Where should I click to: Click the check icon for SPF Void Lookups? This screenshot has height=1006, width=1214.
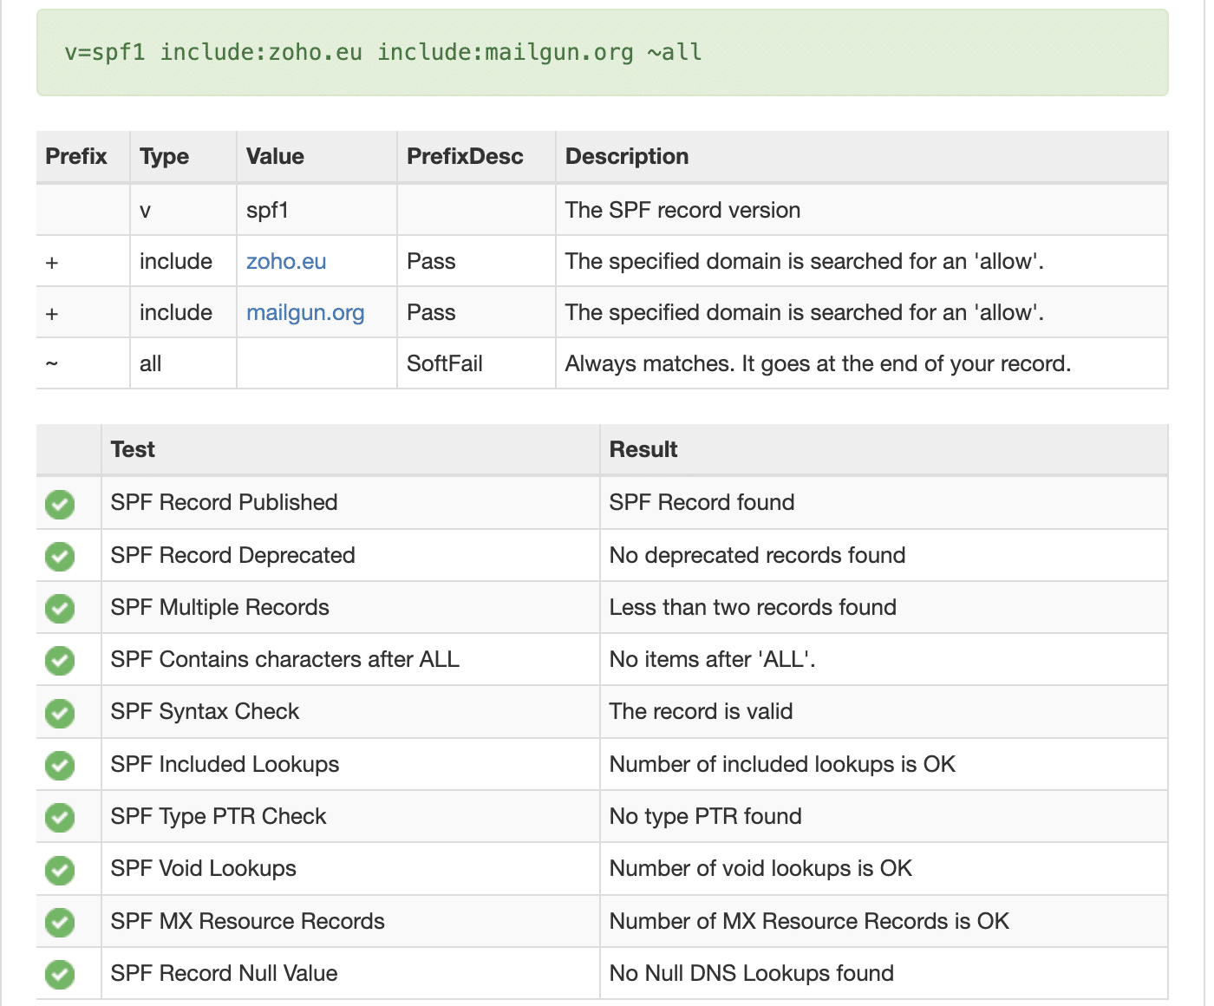click(60, 870)
